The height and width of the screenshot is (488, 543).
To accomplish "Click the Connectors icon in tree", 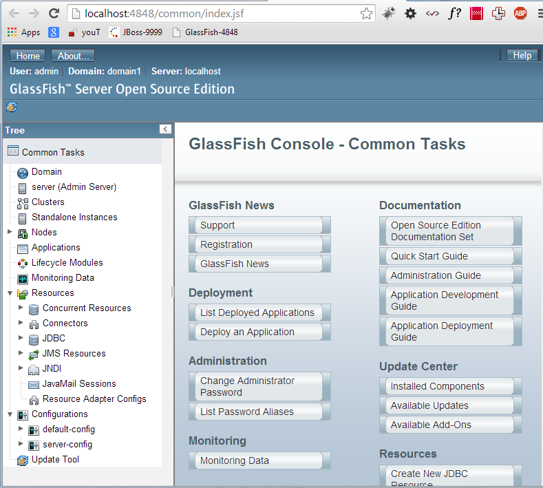I will 34,324.
